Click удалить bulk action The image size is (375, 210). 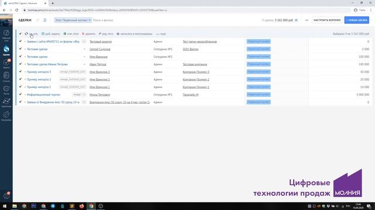pos(88,34)
